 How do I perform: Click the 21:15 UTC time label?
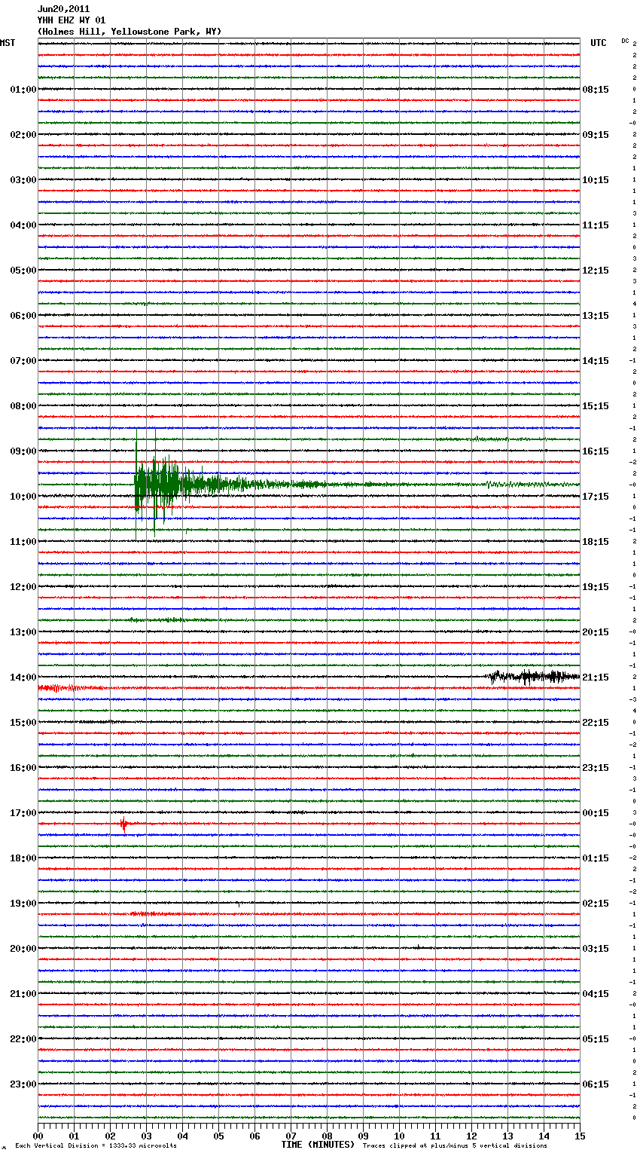click(x=596, y=677)
